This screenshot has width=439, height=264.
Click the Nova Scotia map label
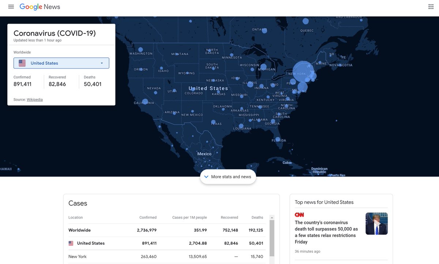(341, 65)
